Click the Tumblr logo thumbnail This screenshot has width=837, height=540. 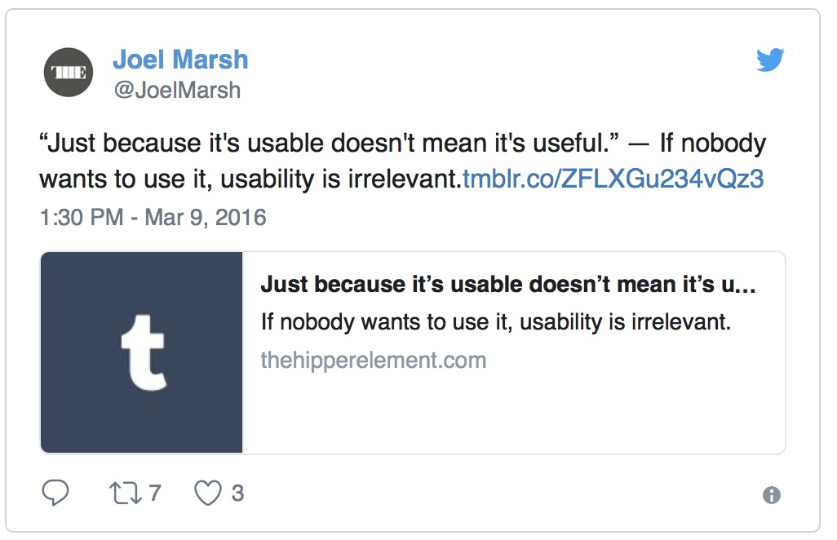tap(141, 352)
